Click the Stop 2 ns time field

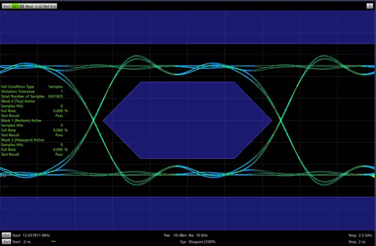357,241
